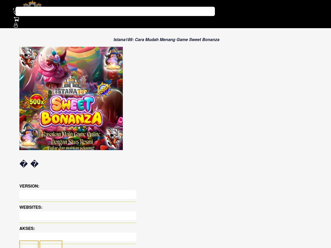Click the 'AKSES:' label
This screenshot has height=248, width=331.
(27, 229)
